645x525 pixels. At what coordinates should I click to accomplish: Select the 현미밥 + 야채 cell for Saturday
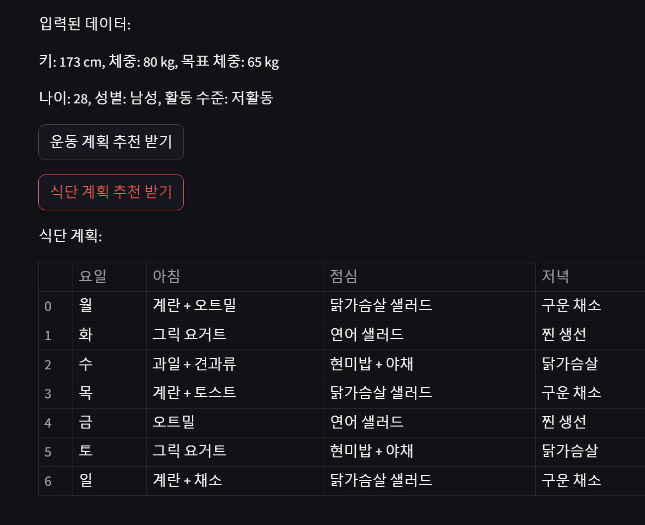pos(372,451)
